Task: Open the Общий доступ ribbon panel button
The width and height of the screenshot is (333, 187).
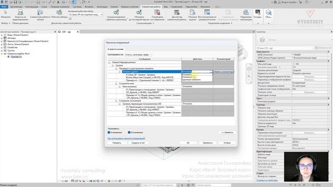Action: [268, 14]
